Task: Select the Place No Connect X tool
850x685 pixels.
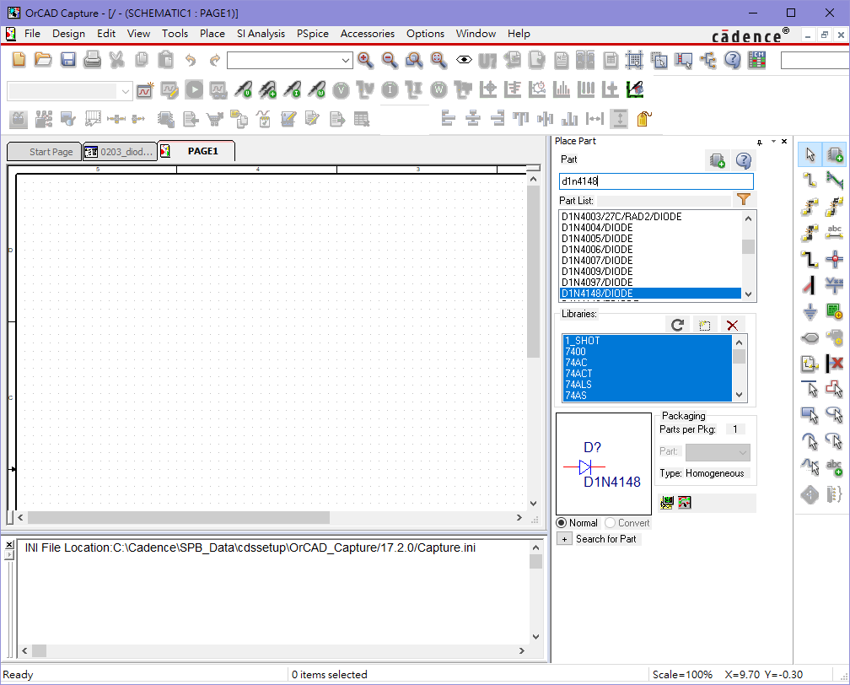Action: (835, 364)
